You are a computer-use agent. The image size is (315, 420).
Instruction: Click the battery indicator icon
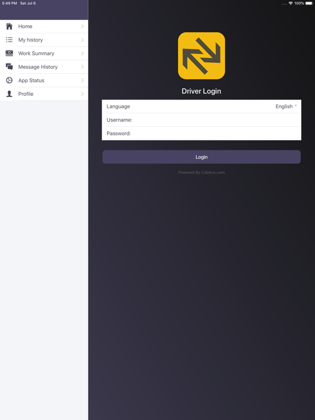tap(310, 3)
